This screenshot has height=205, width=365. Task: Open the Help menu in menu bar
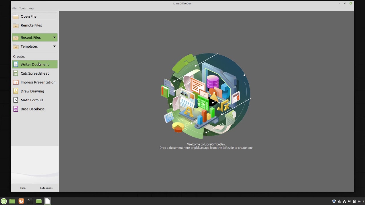point(31,9)
